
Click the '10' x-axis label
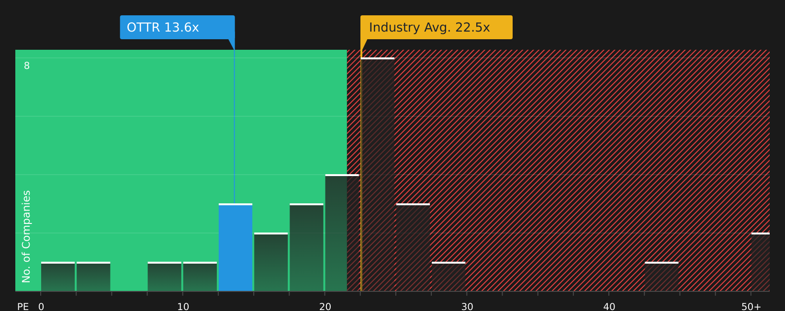tap(183, 307)
